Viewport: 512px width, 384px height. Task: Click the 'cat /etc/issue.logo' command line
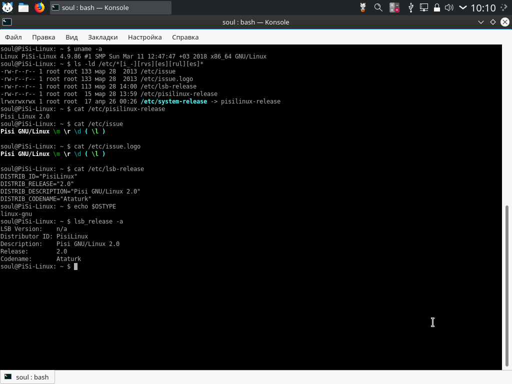coord(70,146)
